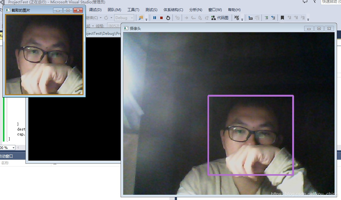Click the grayed refresh toolbar icon
This screenshot has height=200, width=341.
[x=106, y=18]
